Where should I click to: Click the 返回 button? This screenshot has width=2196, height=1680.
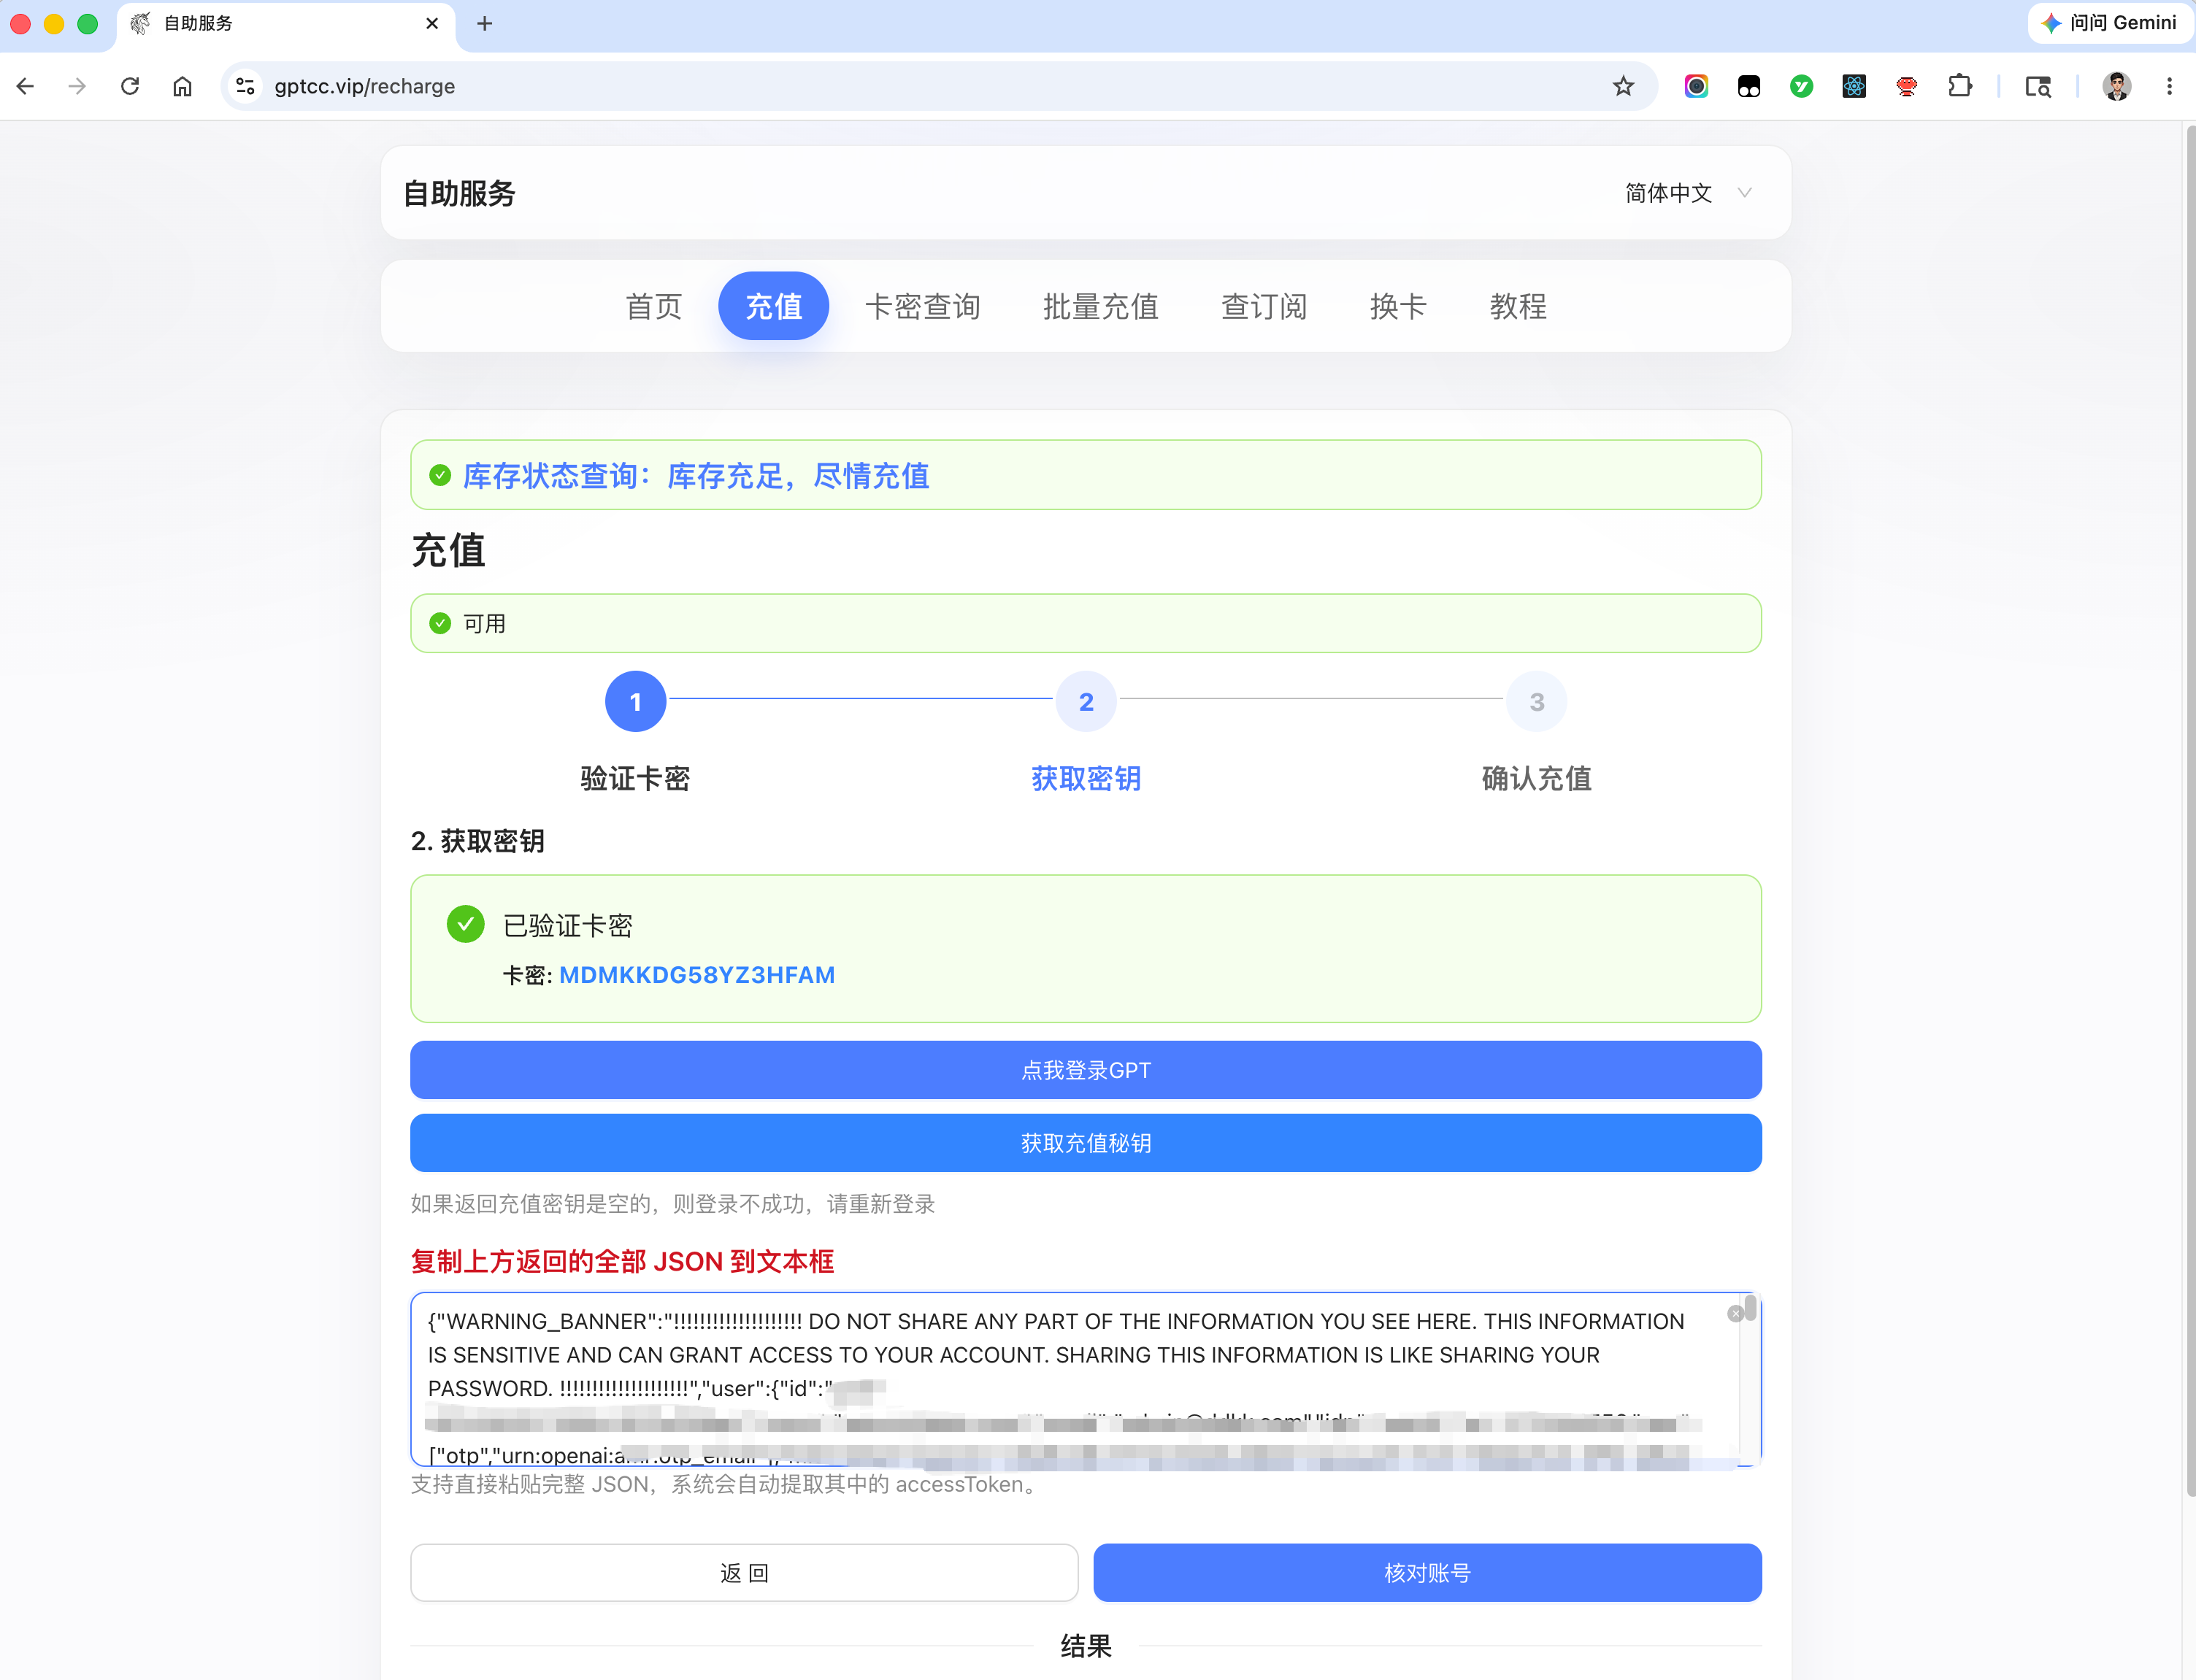(x=745, y=1572)
